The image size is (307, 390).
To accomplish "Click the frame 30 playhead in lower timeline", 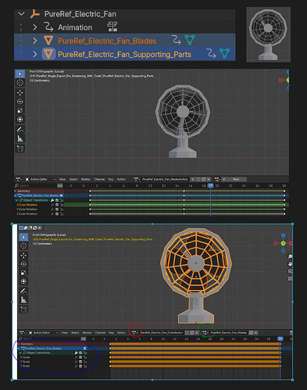I will [280, 338].
